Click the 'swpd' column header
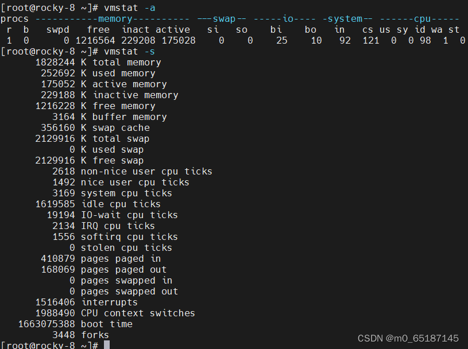Image resolution: width=468 pixels, height=349 pixels. (x=58, y=29)
